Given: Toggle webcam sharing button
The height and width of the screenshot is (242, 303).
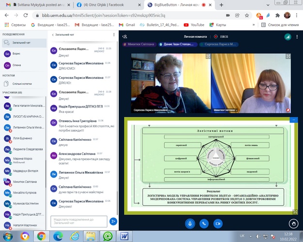Looking at the screenshot, I should 218,224.
